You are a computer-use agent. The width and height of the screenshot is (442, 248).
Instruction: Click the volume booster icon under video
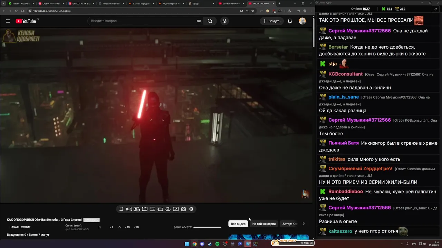(x=129, y=209)
